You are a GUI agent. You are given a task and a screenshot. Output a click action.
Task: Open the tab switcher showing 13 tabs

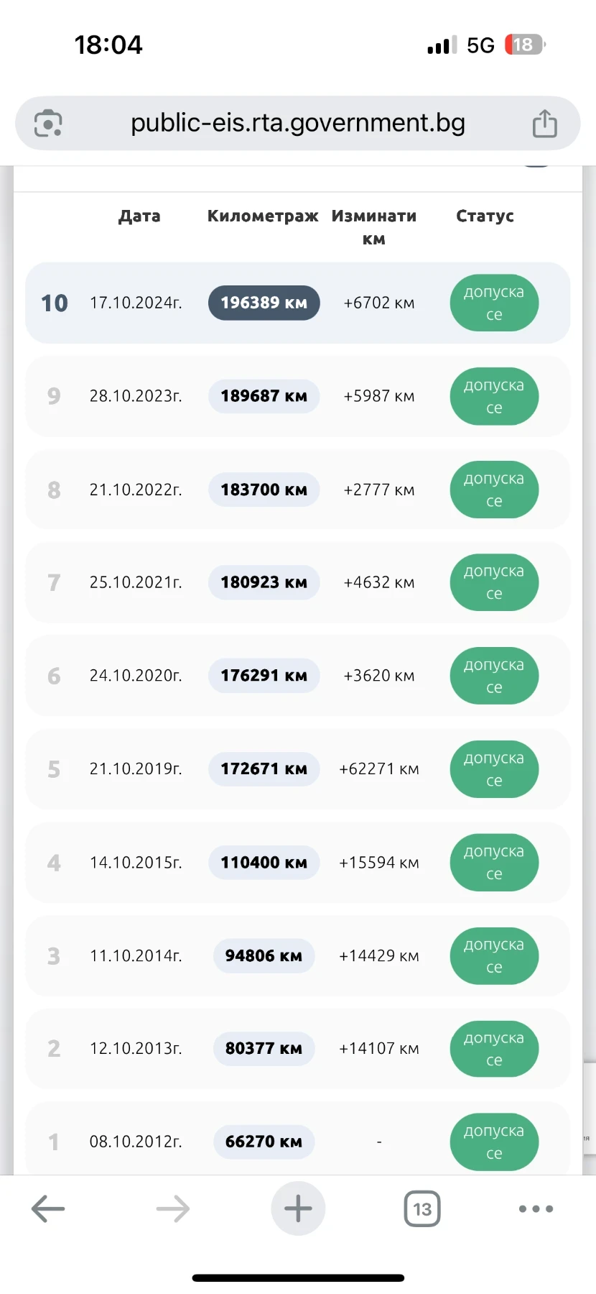coord(422,1208)
